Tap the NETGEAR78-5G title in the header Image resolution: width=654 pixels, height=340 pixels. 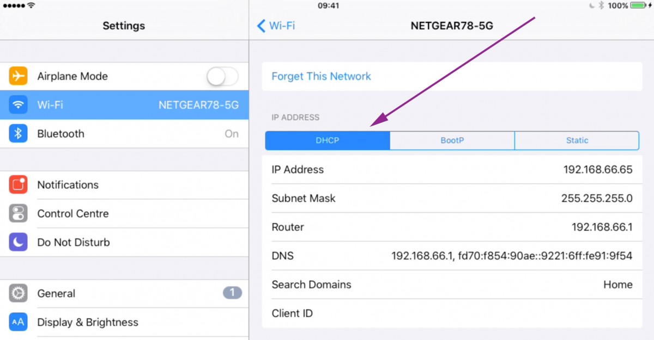(x=452, y=26)
